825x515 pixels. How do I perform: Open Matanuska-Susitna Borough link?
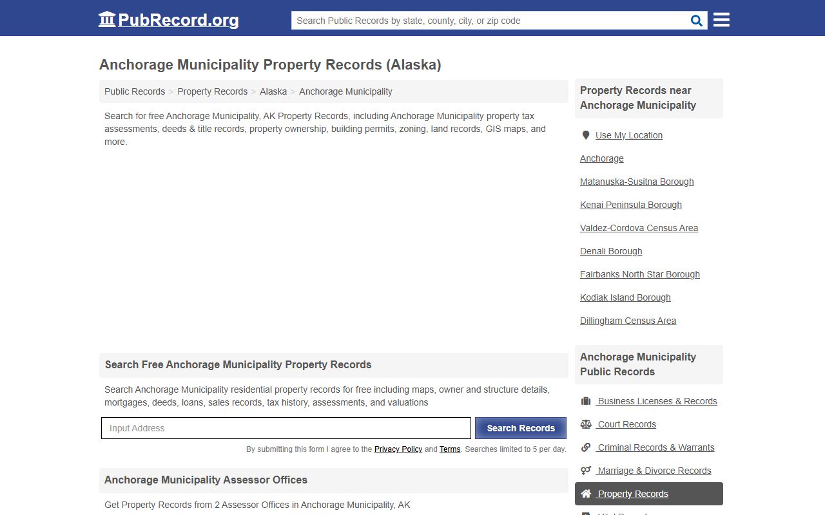click(x=637, y=182)
